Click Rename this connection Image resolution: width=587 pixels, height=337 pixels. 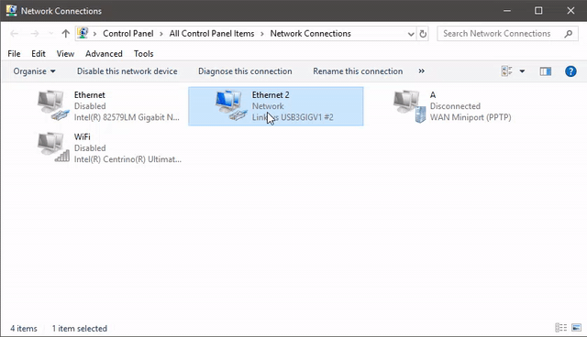coord(358,71)
